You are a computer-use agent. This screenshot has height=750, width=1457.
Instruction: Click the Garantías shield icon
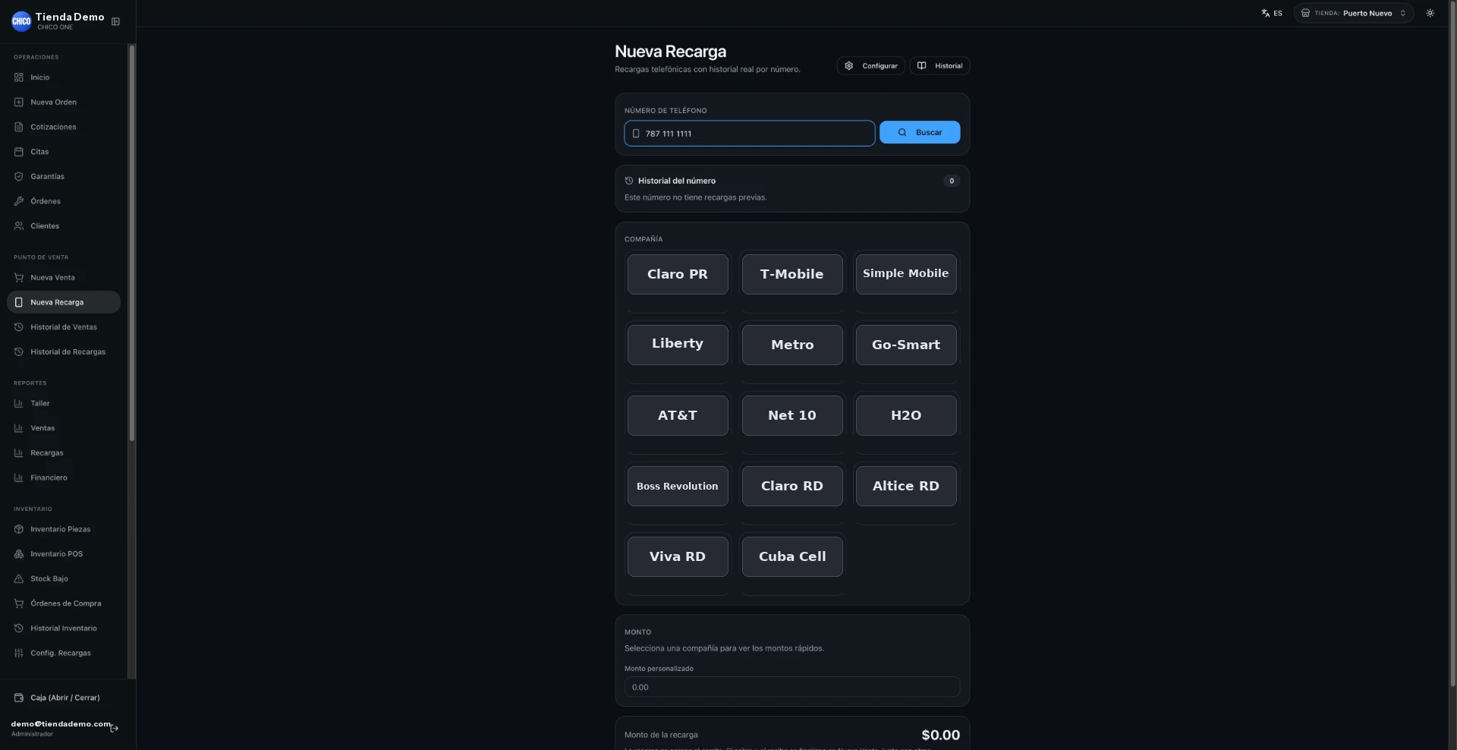tap(19, 177)
